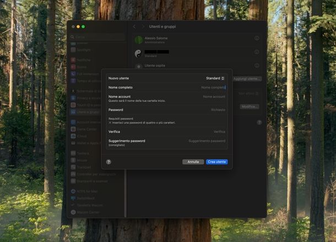Click the Alessio Salome name text
This screenshot has height=242, width=336.
point(156,38)
